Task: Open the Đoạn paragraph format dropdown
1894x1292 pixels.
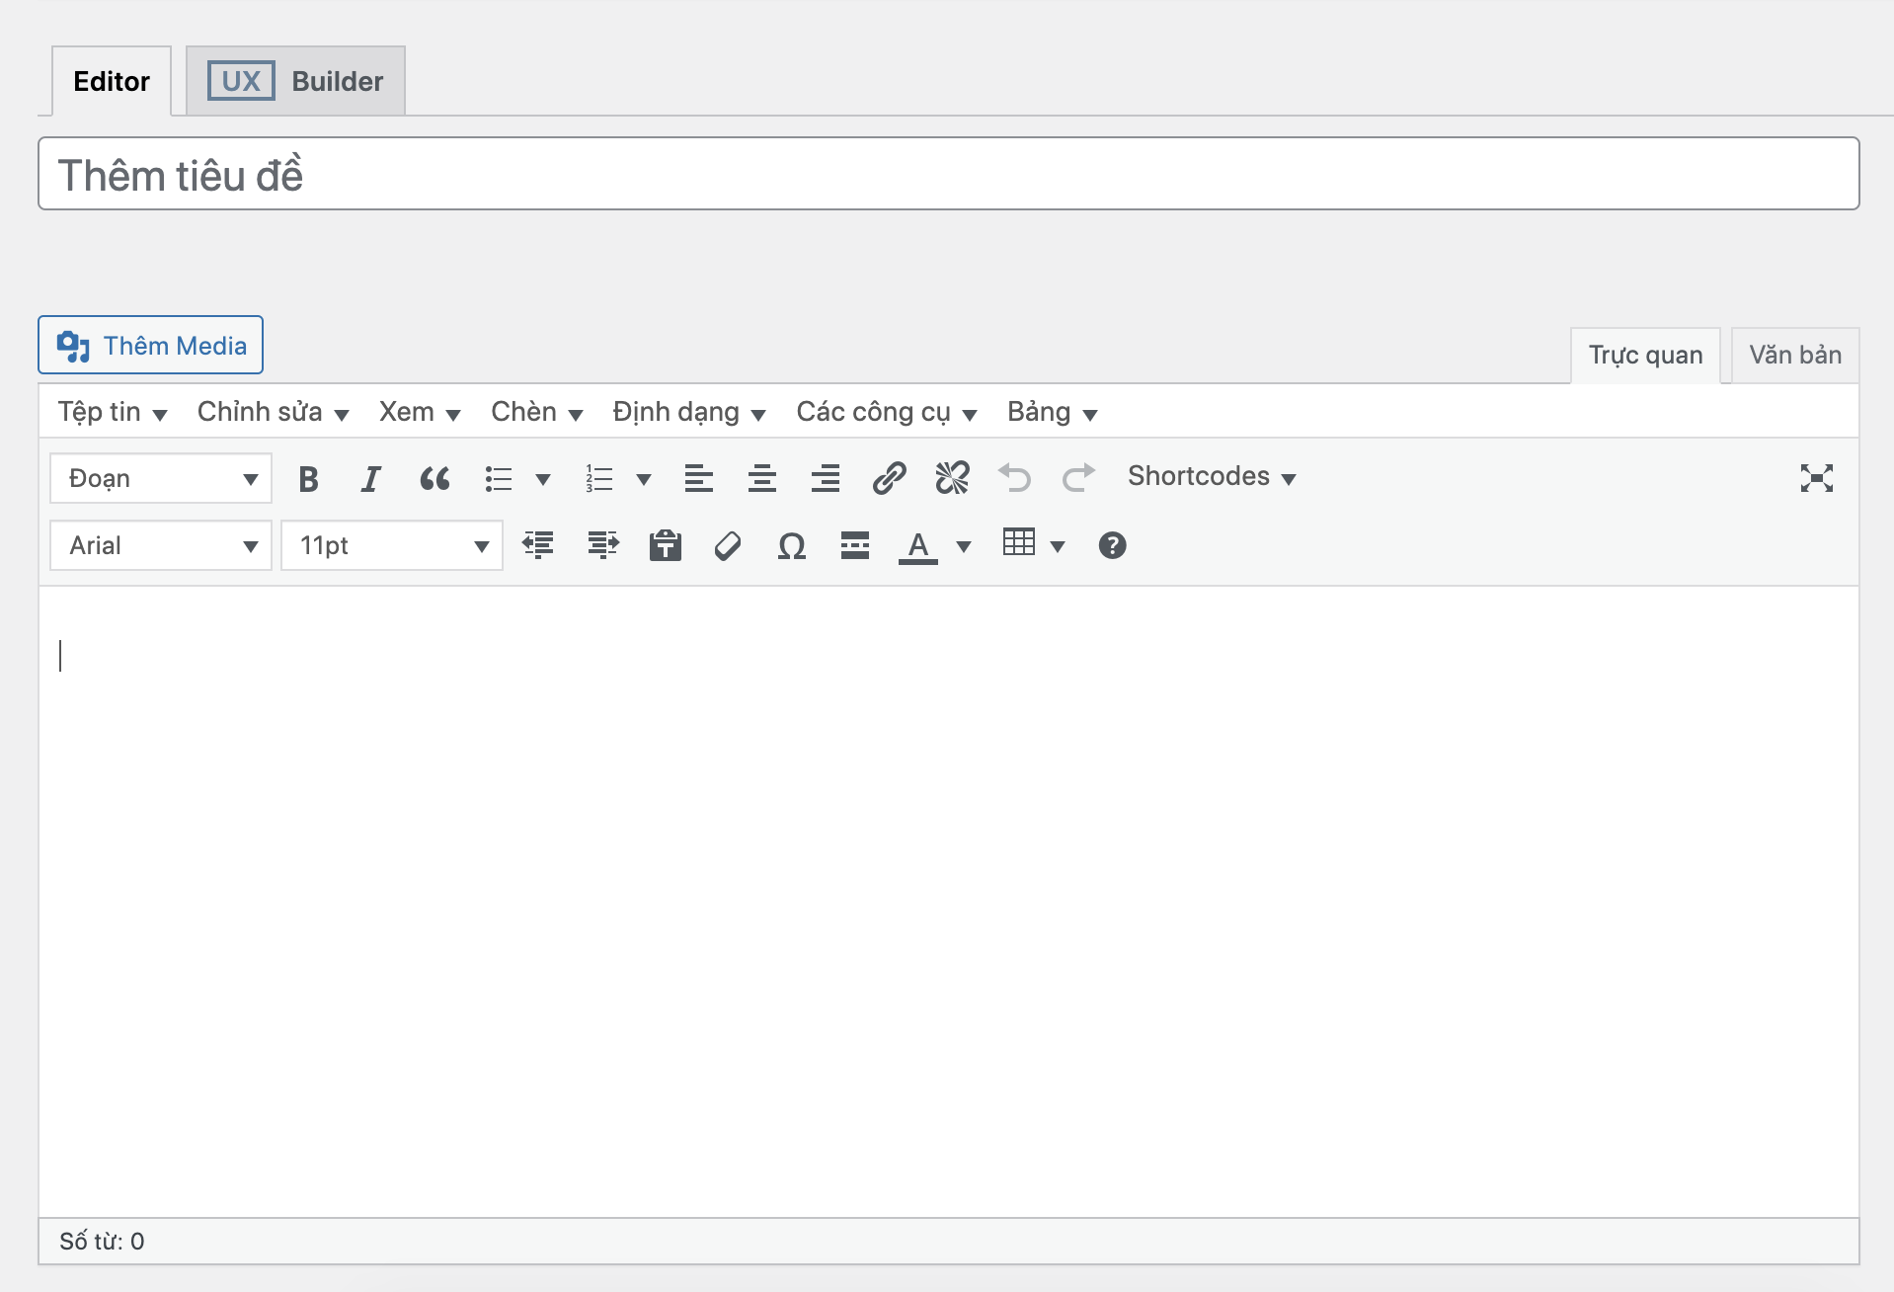Action: [x=161, y=479]
